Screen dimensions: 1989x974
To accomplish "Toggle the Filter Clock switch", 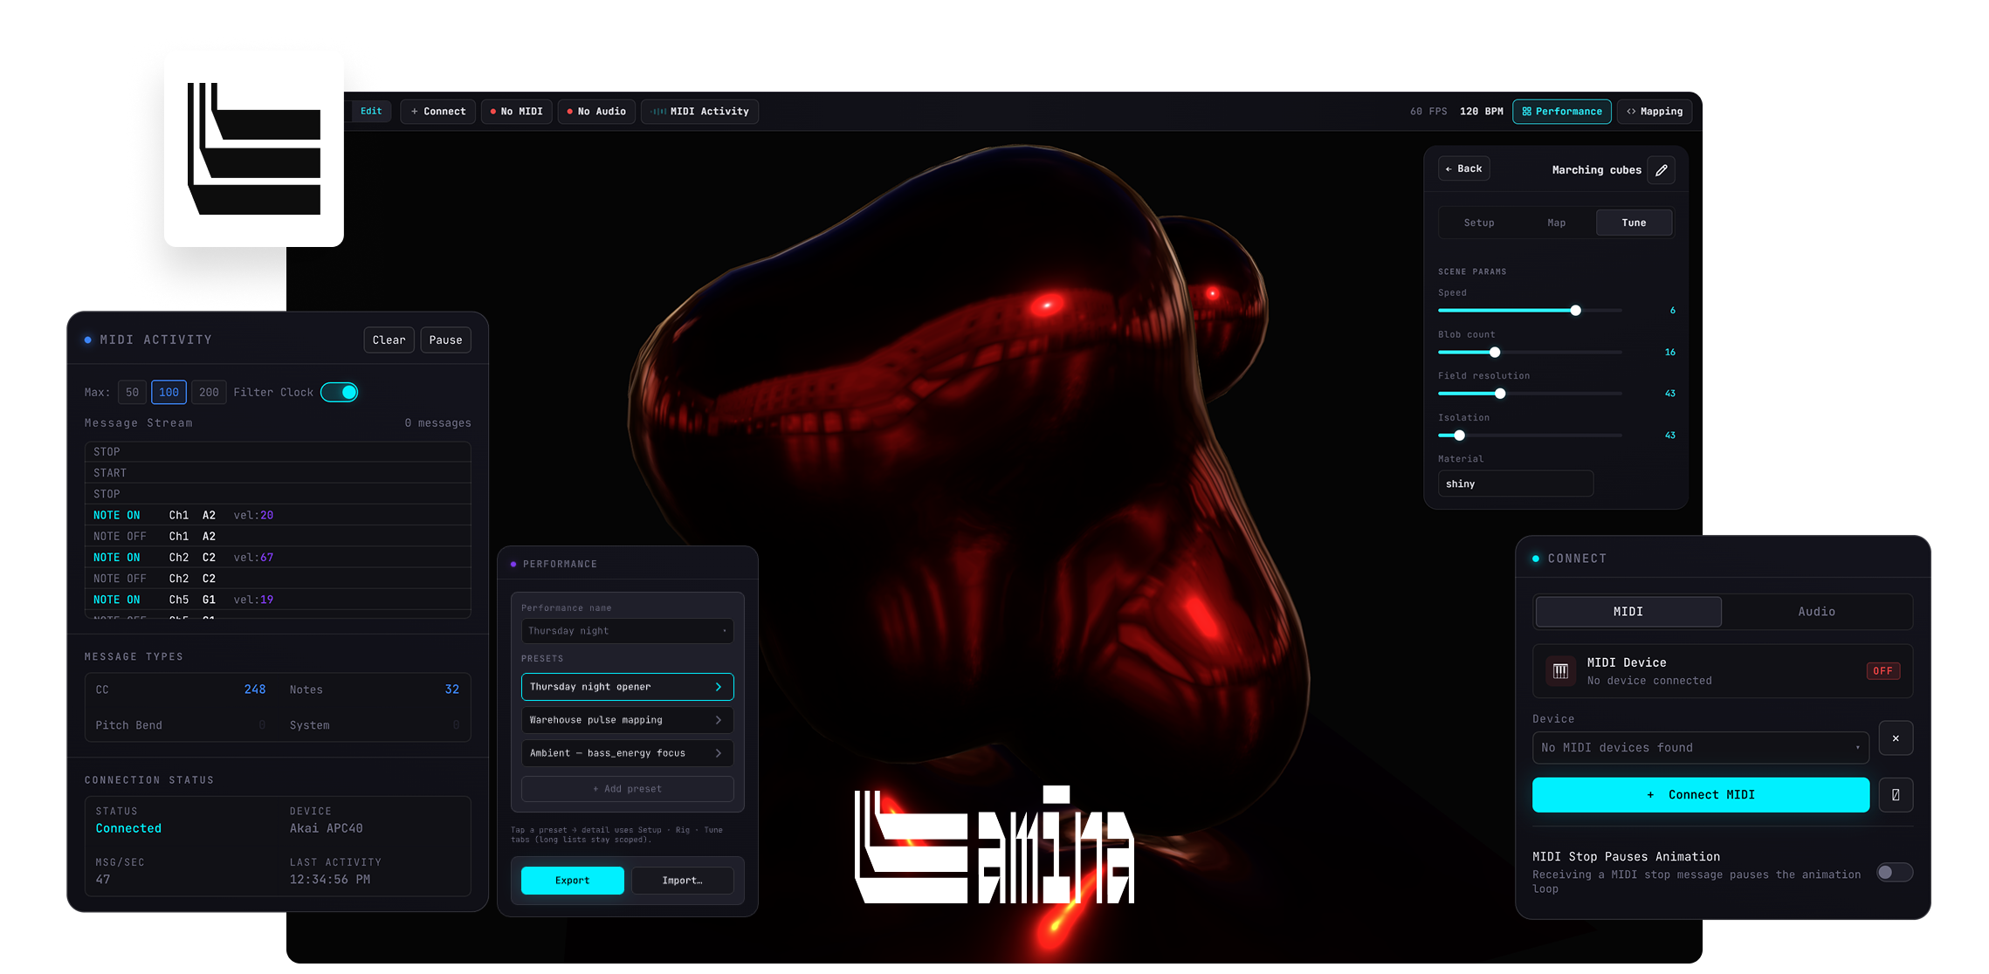I will [340, 393].
